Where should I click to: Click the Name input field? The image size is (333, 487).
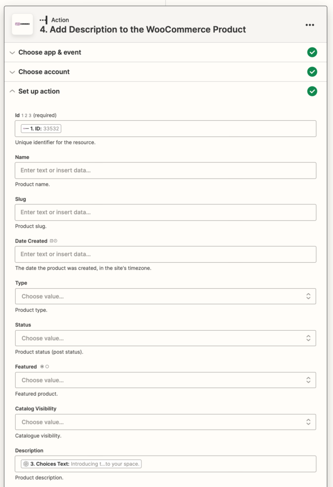tap(166, 170)
